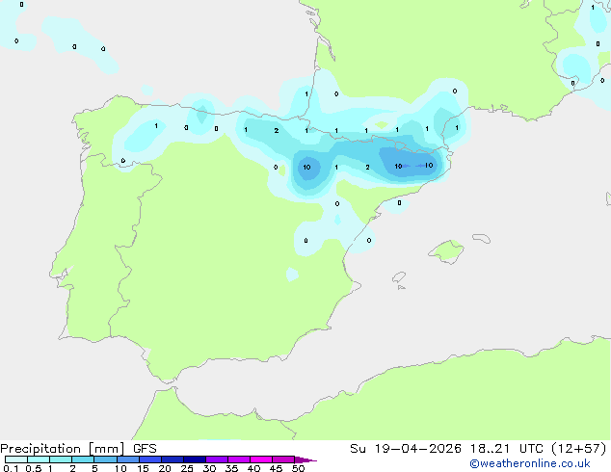Select the 1 to 2 mm legend color
Viewport: 611px width, 472px height.
click(61, 459)
